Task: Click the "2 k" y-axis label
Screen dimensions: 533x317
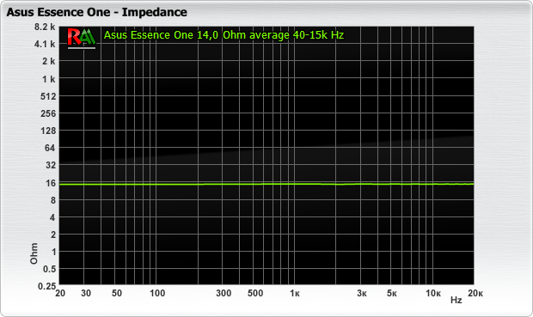Action: point(49,61)
